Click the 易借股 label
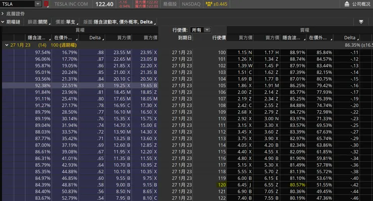The image size is (373, 201). pyautogui.click(x=170, y=4)
